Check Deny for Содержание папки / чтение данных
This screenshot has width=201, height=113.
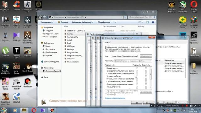coord(146,73)
